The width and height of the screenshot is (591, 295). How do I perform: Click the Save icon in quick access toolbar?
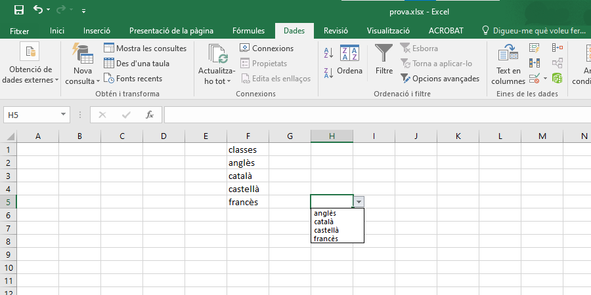tap(18, 10)
